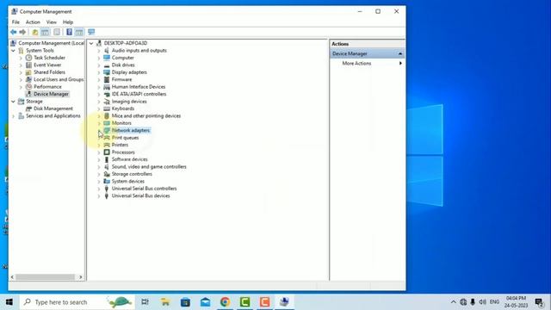Viewport: 551px width, 310px height.
Task: Open the Action menu
Action: [33, 22]
